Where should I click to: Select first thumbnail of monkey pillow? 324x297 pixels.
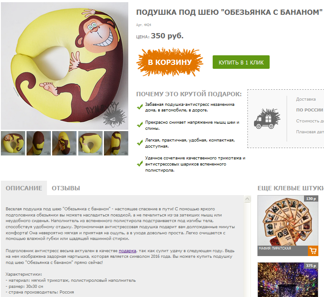13,143
